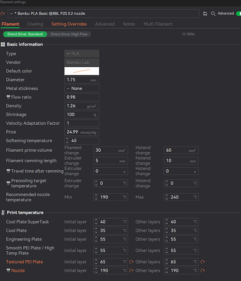
Task: Reset Nozzle initial layer temperature arrow
Action: (132, 270)
